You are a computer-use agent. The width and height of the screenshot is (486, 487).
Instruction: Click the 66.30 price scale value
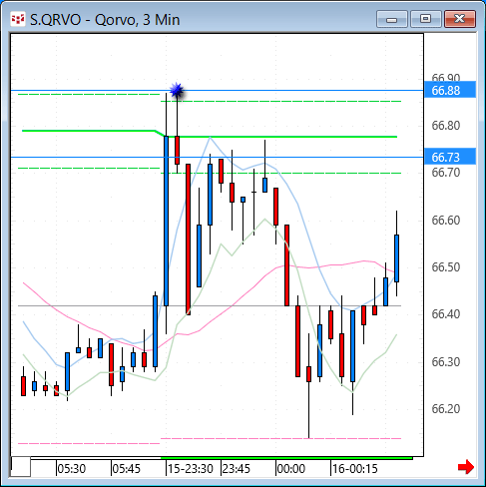pos(446,361)
